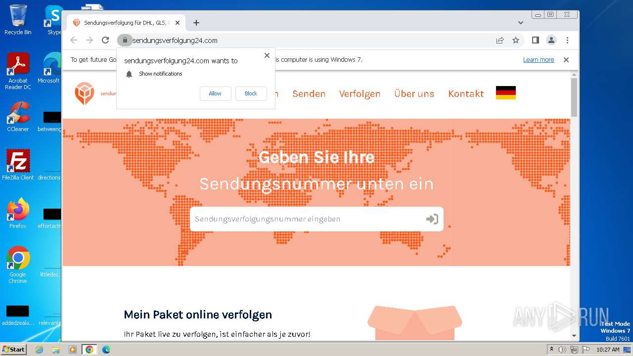Click the address bar URL

click(x=175, y=41)
